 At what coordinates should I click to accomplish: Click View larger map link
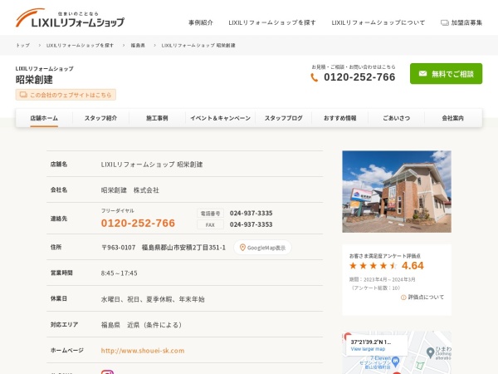coord(368,349)
